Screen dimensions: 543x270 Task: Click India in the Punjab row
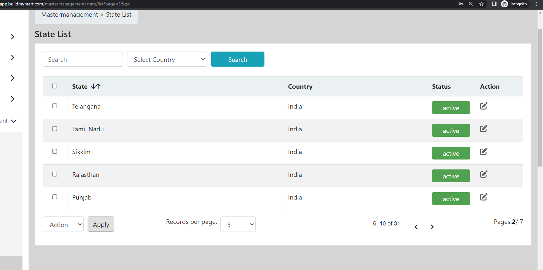point(295,197)
